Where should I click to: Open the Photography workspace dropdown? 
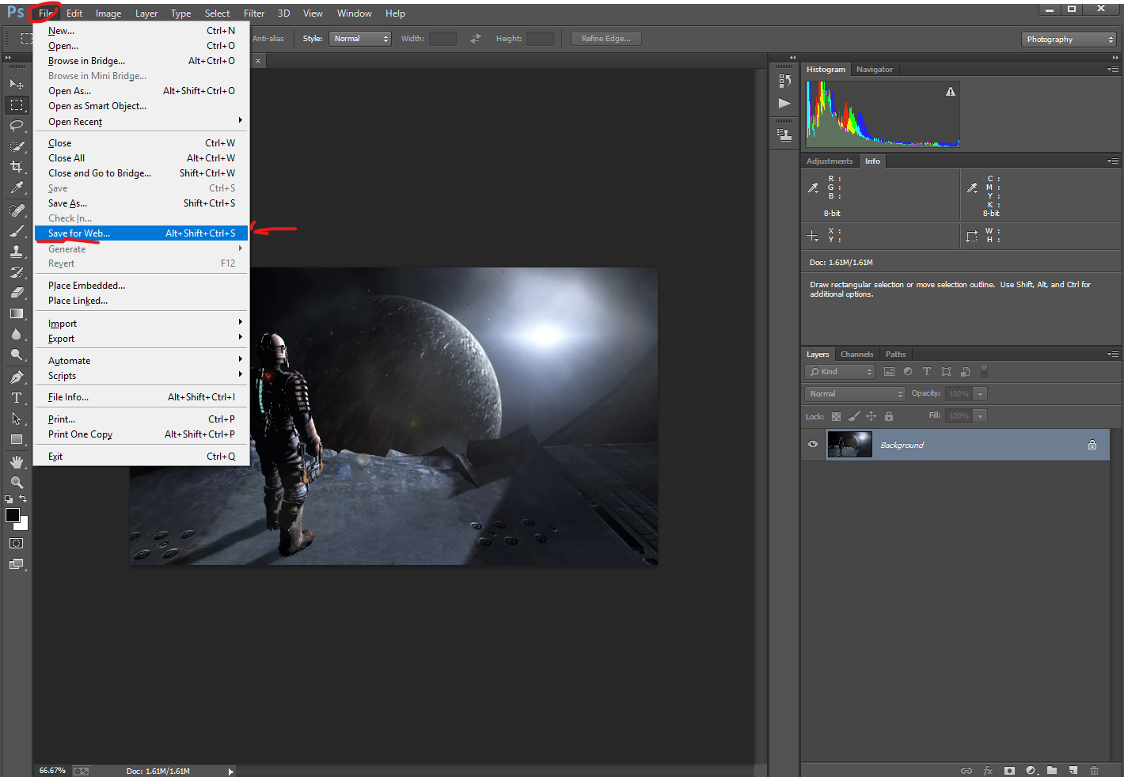(x=1069, y=40)
